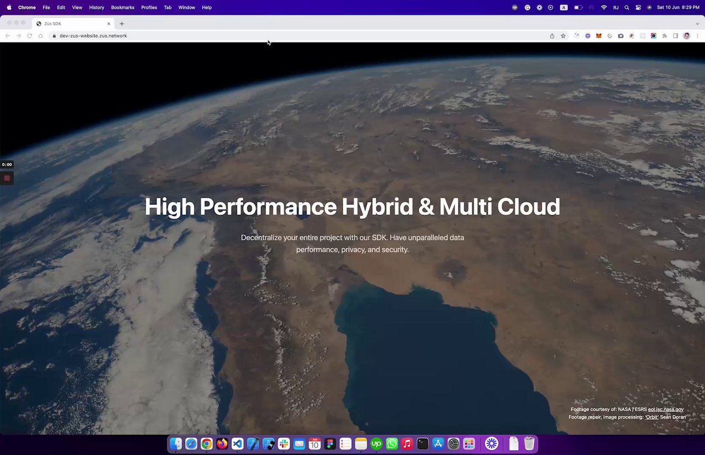705x455 pixels.
Task: Open the Profiles menu
Action: pos(149,8)
